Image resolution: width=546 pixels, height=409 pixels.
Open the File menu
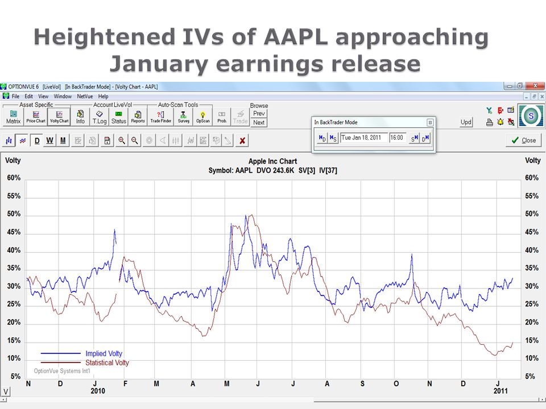[16, 97]
